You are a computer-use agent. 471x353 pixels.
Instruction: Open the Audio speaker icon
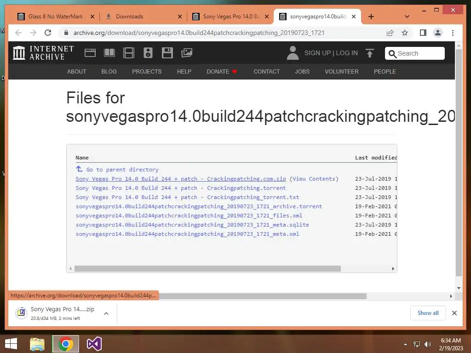point(148,53)
